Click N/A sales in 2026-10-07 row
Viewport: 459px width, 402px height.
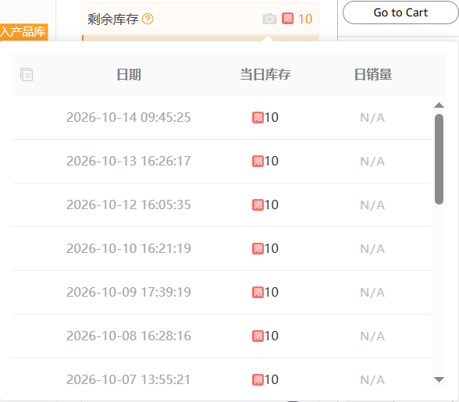(372, 379)
